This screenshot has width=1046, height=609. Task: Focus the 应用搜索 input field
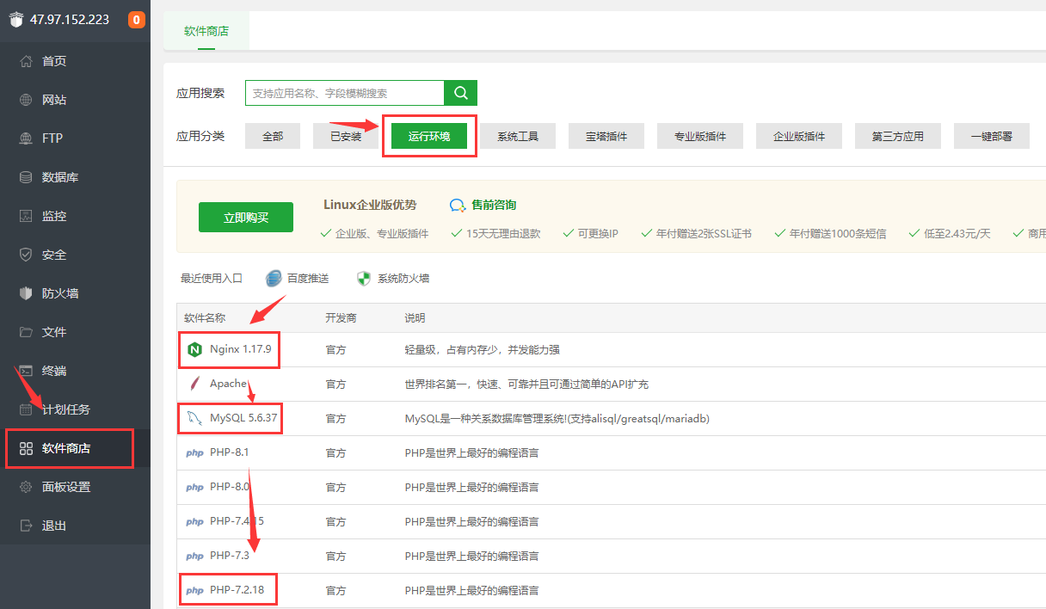[x=345, y=93]
